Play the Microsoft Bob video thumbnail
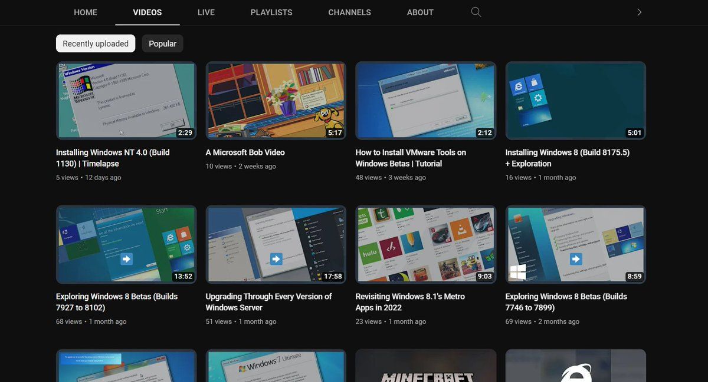Viewport: 708px width, 382px height. click(x=276, y=100)
